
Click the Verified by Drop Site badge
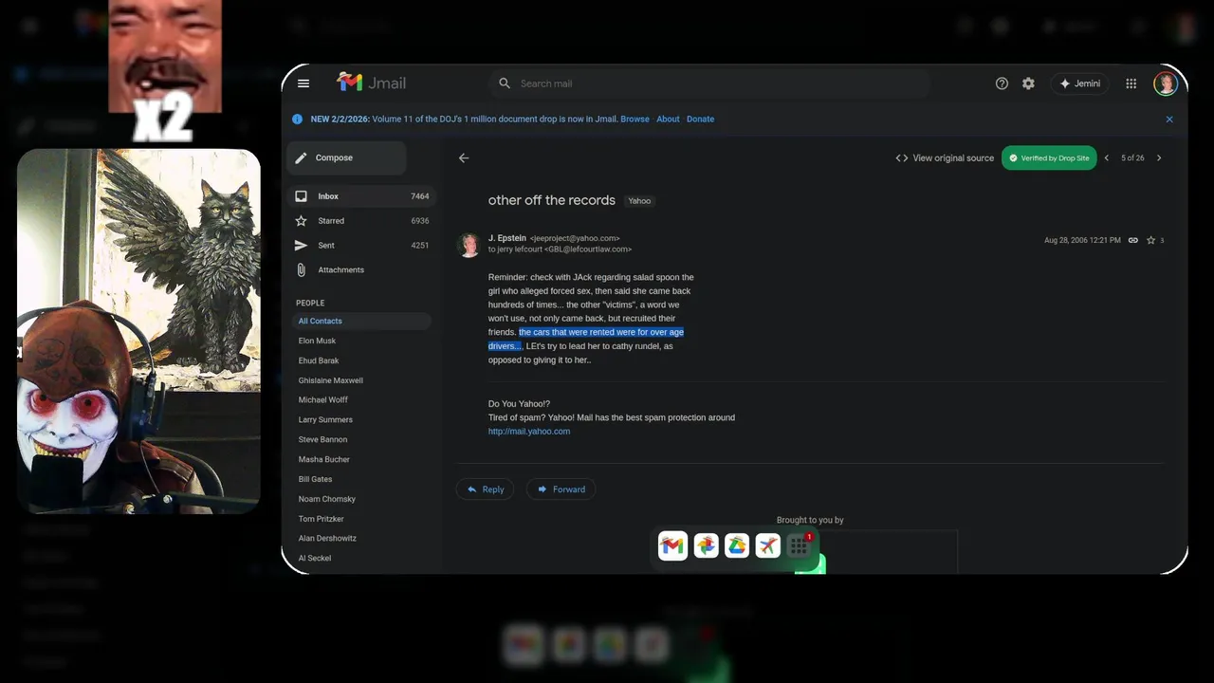coord(1049,158)
